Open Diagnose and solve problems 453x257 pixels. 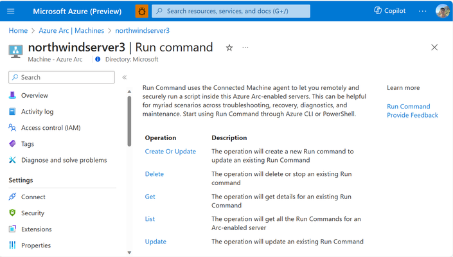click(x=62, y=160)
